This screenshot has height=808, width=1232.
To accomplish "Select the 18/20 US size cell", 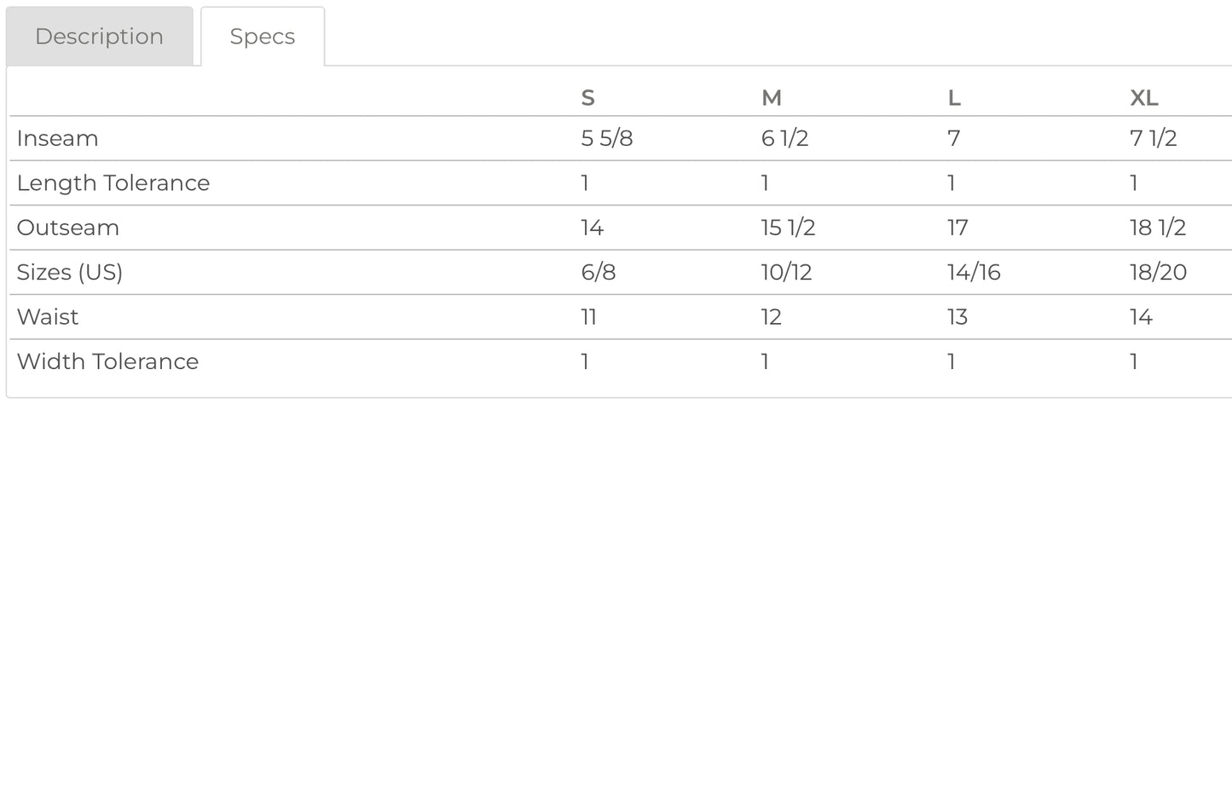I will 1158,272.
